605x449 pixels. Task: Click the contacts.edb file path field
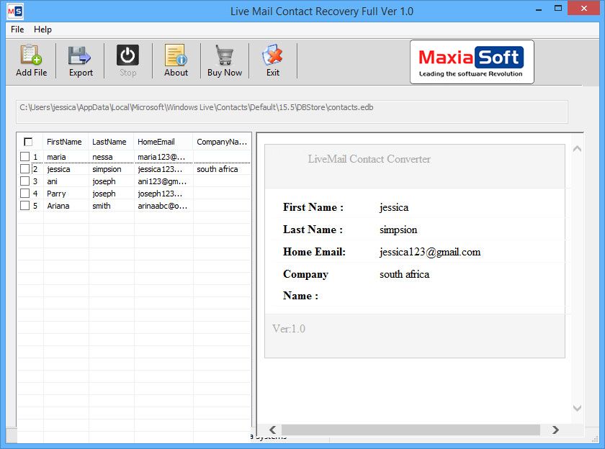coord(292,112)
